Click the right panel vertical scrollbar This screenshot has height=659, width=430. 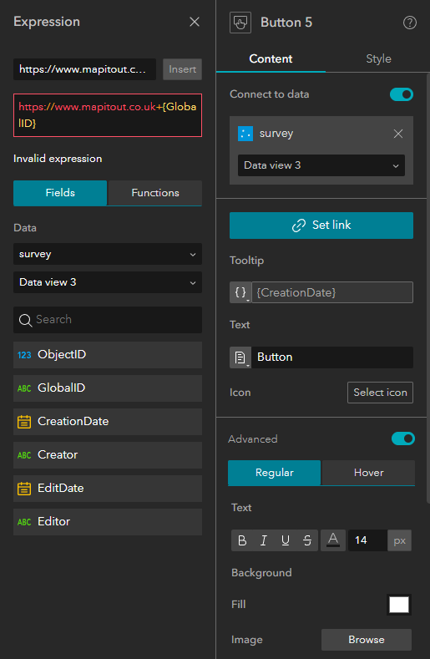(427, 288)
